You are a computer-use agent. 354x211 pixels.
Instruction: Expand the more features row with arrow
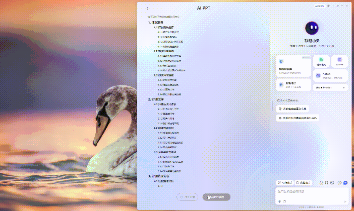pos(330,87)
